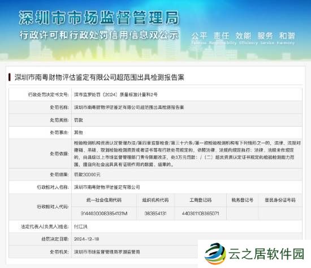311x268 pixels.
Task: Click the 处罚类别 value 罚款
Action: click(x=79, y=120)
